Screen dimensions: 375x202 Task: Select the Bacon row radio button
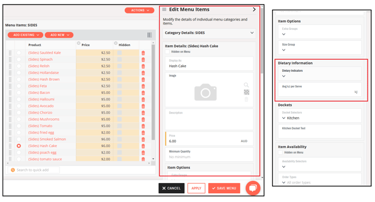(x=19, y=93)
